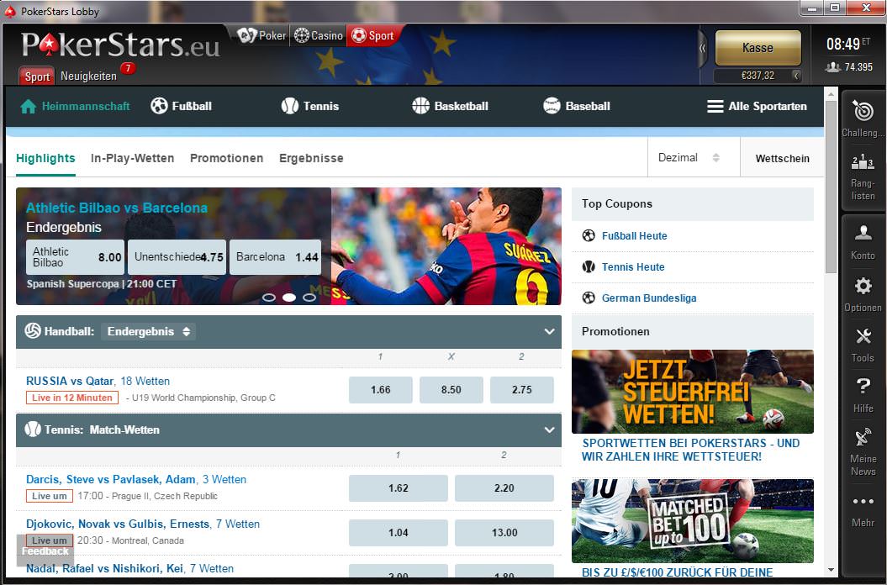This screenshot has height=585, width=887.
Task: Open Ranglisten leaderboard icon
Action: (x=863, y=163)
